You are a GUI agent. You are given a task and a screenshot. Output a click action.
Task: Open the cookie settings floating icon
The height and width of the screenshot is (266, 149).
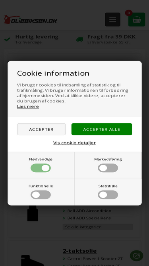coord(137,256)
